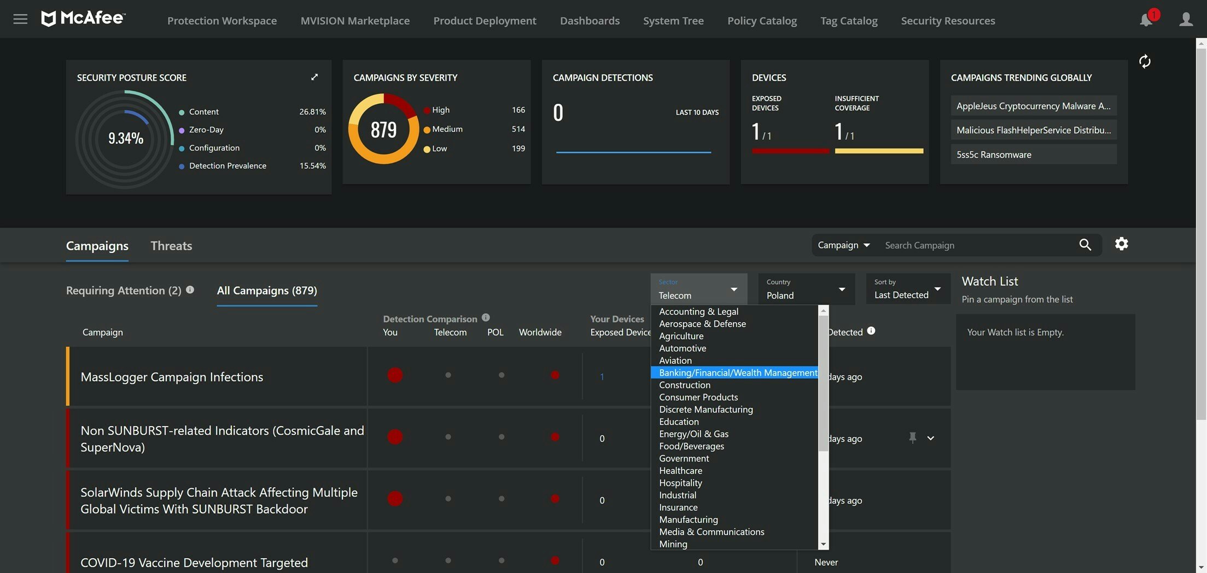The width and height of the screenshot is (1207, 573).
Task: Choose Automotive from sector list
Action: (734, 348)
